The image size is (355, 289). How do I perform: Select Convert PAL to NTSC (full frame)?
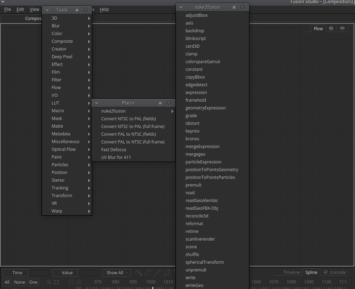coord(133,142)
